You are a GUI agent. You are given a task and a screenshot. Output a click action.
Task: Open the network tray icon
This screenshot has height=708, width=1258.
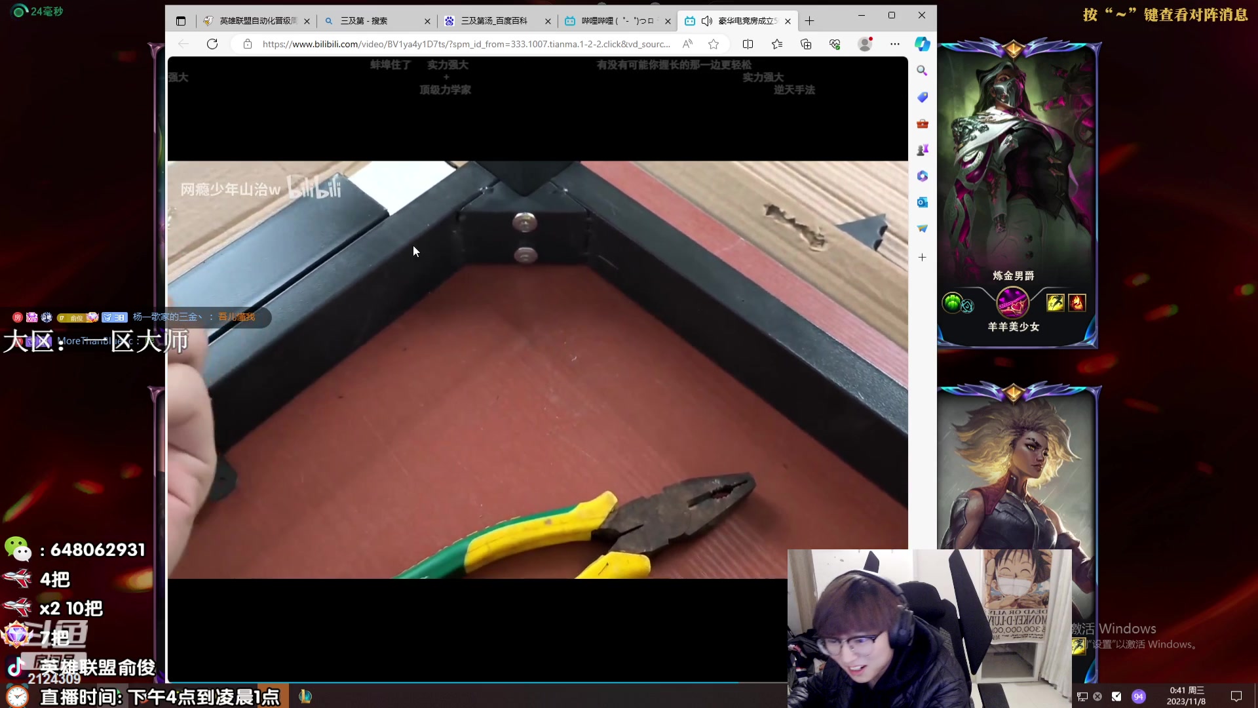(1082, 696)
